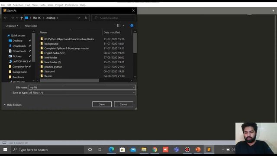Open the Preferences menu in Sublime Text

[x=71, y=5]
